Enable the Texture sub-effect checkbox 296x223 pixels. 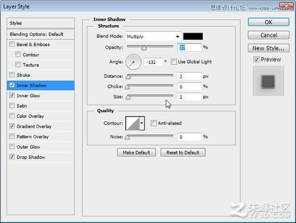(x=18, y=64)
